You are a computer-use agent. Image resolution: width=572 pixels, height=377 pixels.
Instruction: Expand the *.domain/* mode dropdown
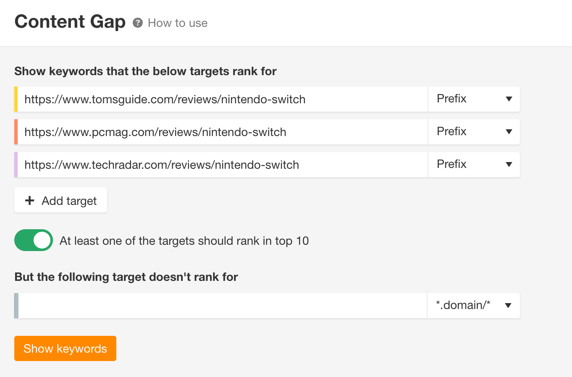(474, 306)
